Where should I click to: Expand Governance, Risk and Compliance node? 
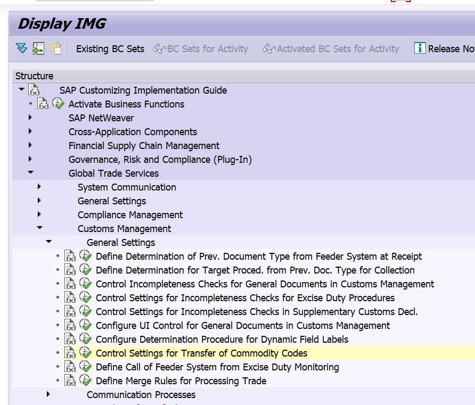click(x=30, y=159)
